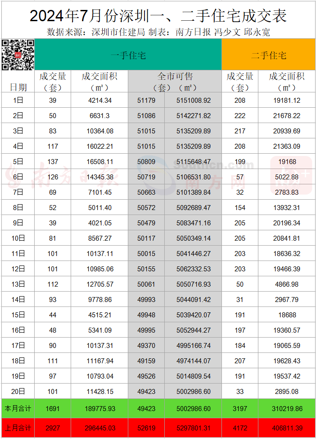This screenshot has height=439, width=316.
Task: Select the 14日 date cell
Action: [x=18, y=299]
